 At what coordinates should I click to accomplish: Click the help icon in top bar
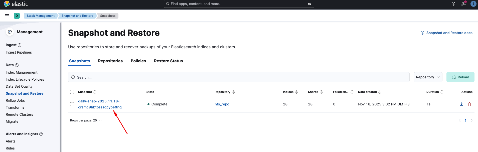coord(453,4)
